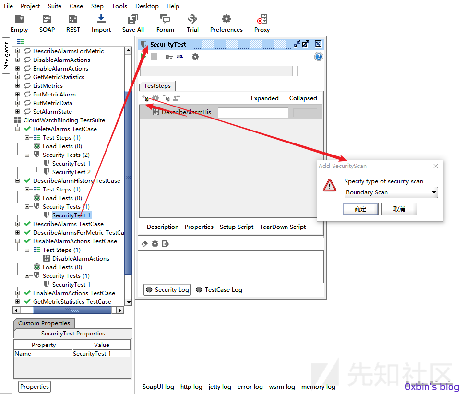Viewport: 464px width, 394px height.
Task: Open the Boundary Scan type dropdown
Action: click(x=391, y=192)
